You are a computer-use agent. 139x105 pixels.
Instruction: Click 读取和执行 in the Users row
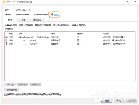click(x=56, y=41)
